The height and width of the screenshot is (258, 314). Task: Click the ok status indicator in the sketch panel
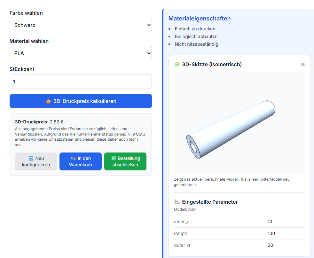[x=303, y=64]
